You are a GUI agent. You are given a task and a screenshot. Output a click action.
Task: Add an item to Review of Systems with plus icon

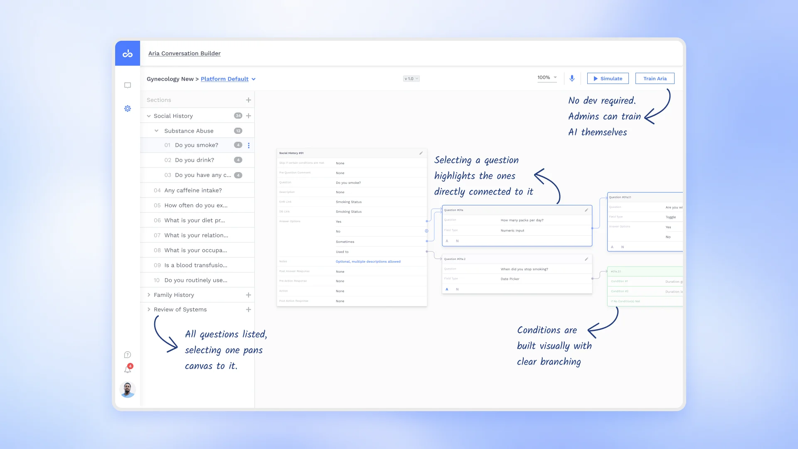point(249,309)
